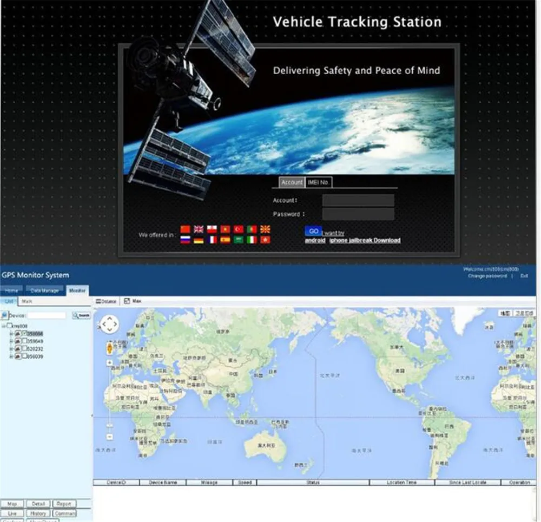Click the Live button
The image size is (541, 522).
click(x=12, y=513)
